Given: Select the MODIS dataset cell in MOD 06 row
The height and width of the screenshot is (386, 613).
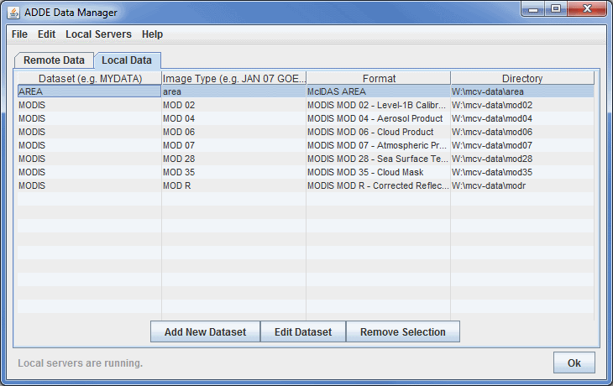Looking at the screenshot, I should (90, 132).
